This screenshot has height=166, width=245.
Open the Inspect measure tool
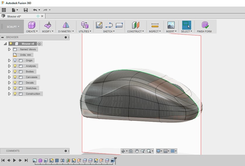(155, 25)
